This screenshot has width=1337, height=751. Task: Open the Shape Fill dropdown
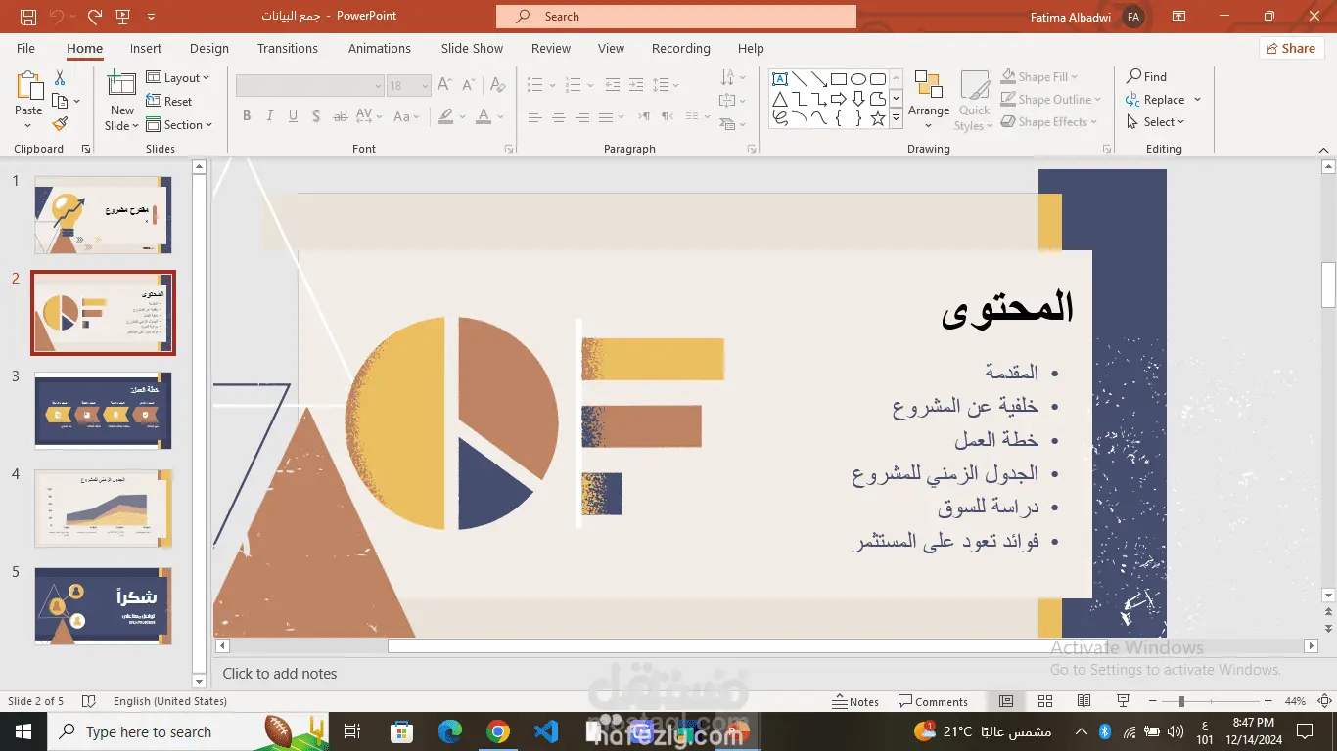[1039, 77]
